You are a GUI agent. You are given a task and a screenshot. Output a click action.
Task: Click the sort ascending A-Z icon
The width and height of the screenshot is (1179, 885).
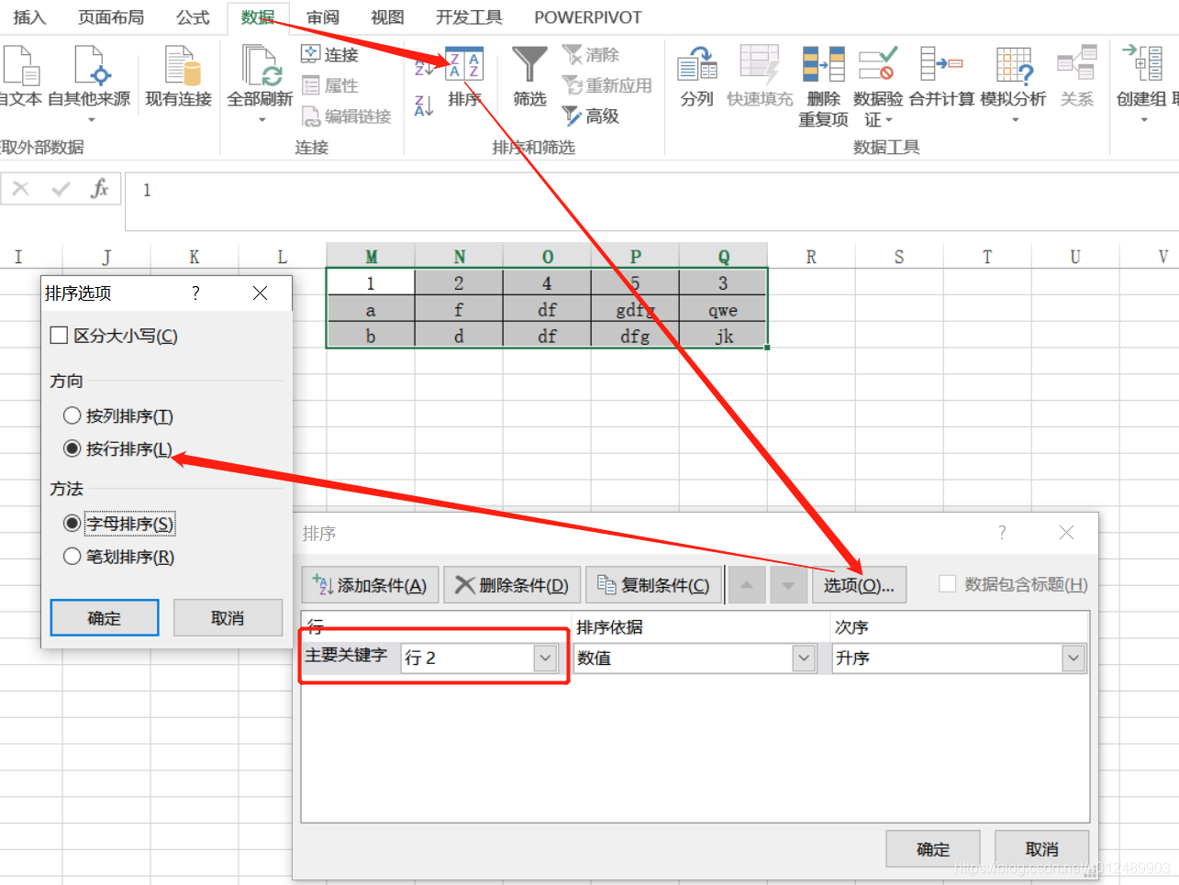pyautogui.click(x=424, y=65)
